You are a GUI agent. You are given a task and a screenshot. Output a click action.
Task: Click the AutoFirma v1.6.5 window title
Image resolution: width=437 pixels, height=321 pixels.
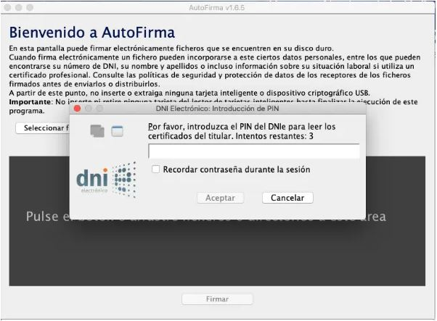216,7
